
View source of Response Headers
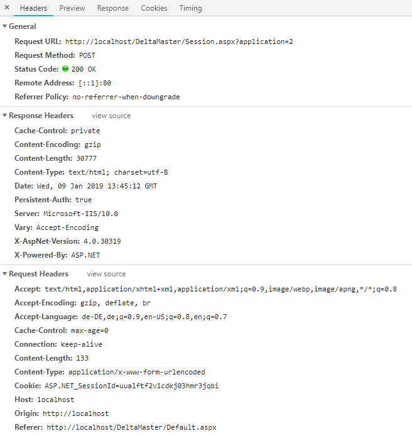(x=111, y=116)
